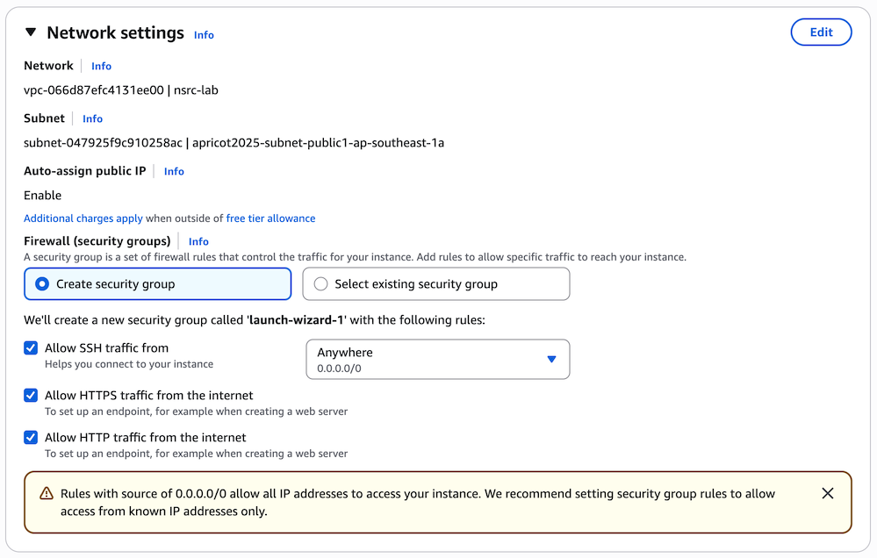Follow the Additional charges apply link
Image resolution: width=877 pixels, height=558 pixels.
point(83,218)
